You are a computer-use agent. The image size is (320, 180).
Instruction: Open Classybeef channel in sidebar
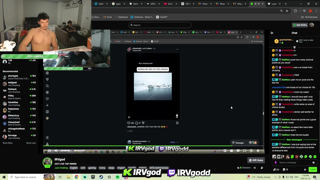pyautogui.click(x=19, y=123)
